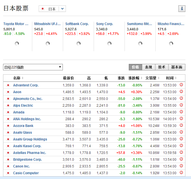Sort table by 时间 column
The image size is (191, 179).
coord(171,78)
